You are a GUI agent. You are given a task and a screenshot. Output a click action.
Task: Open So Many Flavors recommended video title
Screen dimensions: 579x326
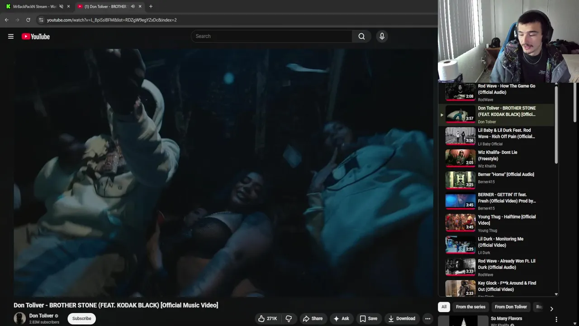click(x=506, y=318)
